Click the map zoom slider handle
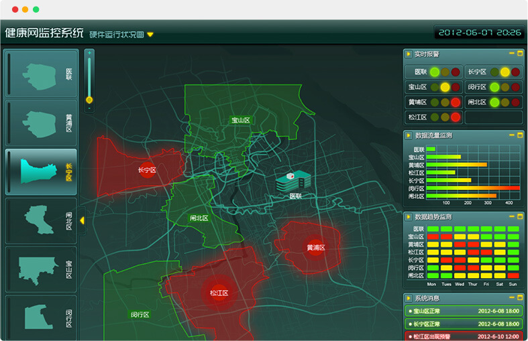Screen dimensions: 528x341 coord(89,100)
